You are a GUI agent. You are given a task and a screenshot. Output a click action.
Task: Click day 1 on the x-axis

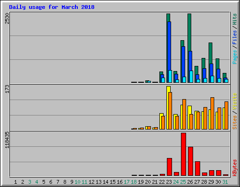[15, 182]
